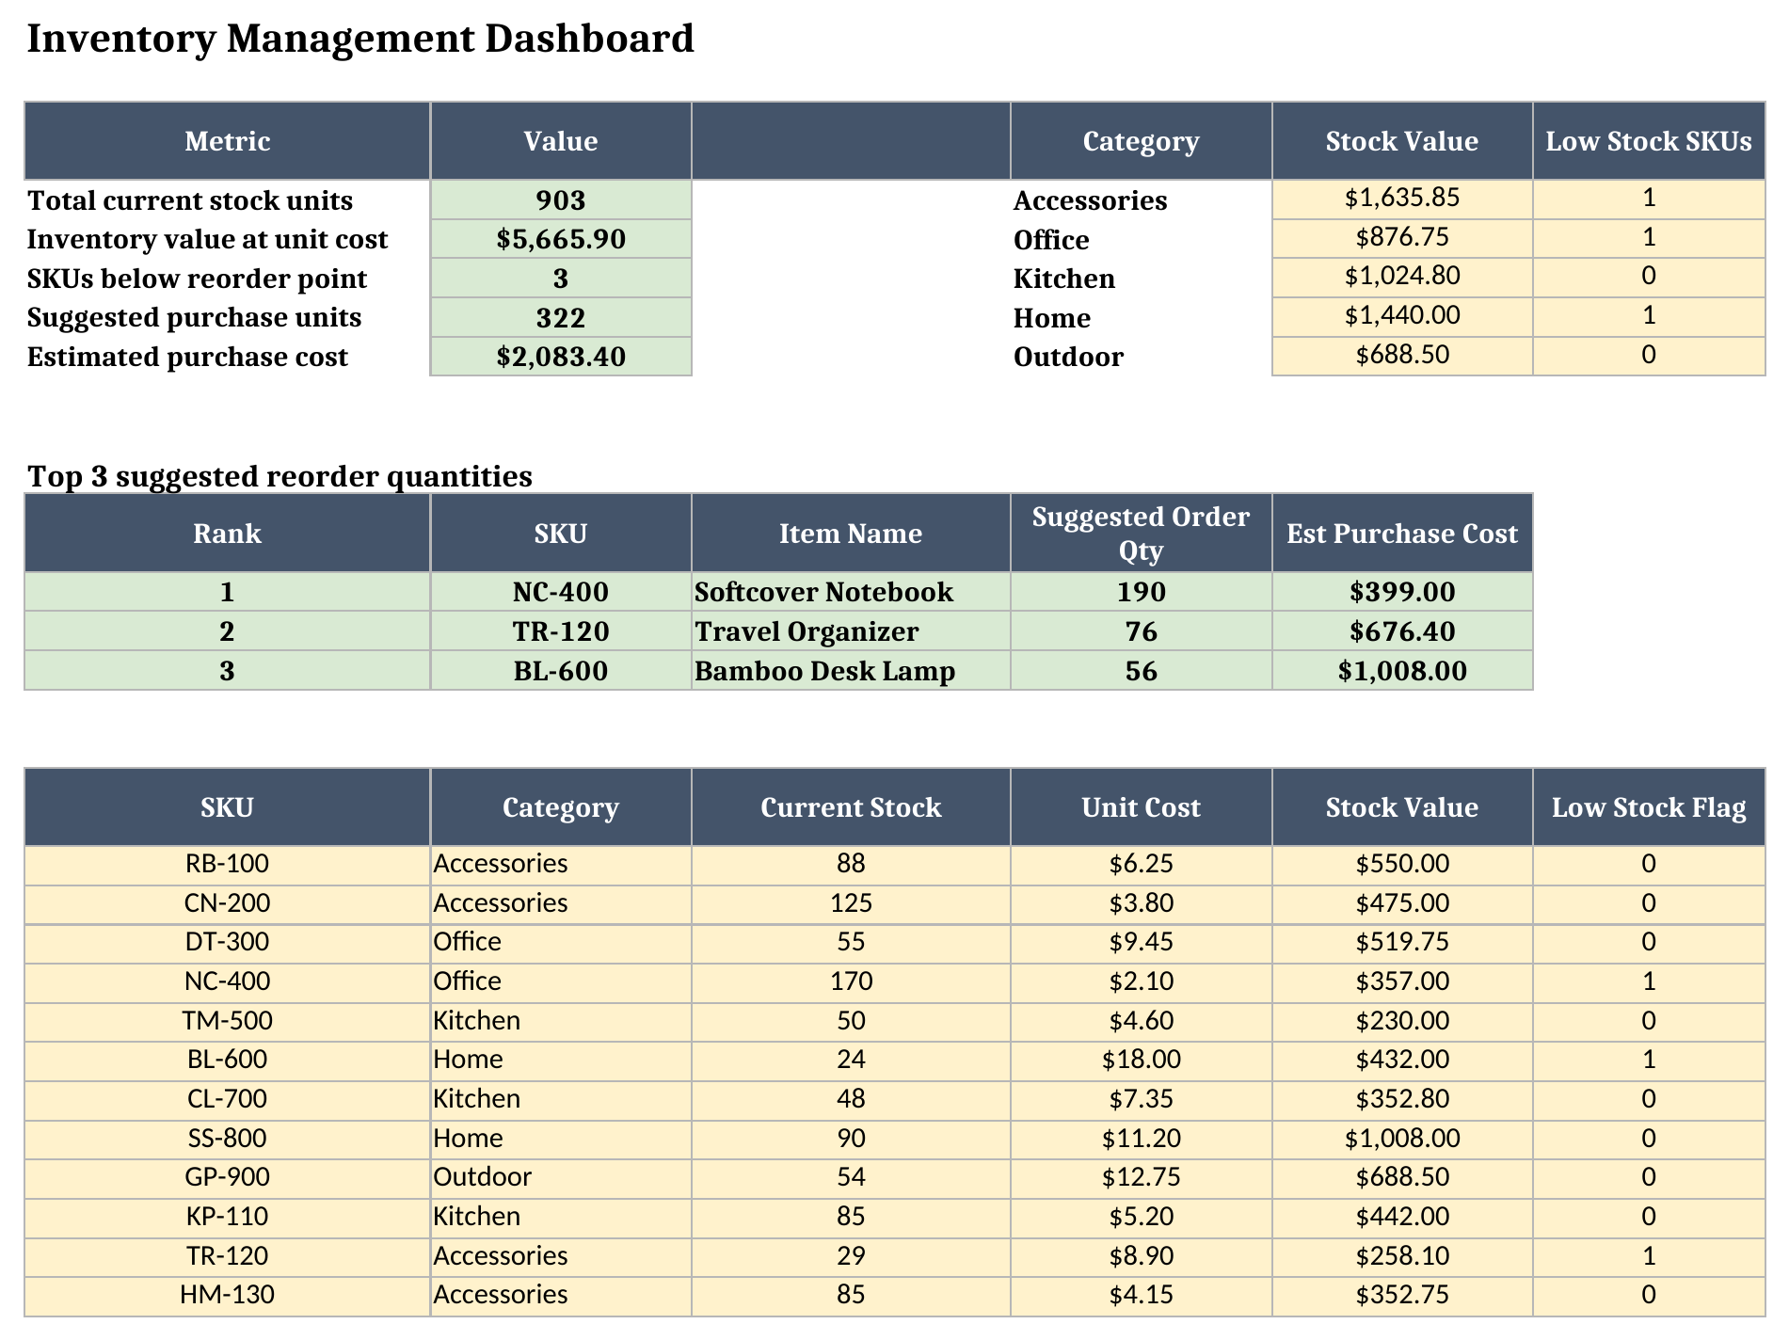Click the $12.75 unit cost cell
Image resolution: width=1789 pixels, height=1340 pixels.
tap(1141, 1177)
